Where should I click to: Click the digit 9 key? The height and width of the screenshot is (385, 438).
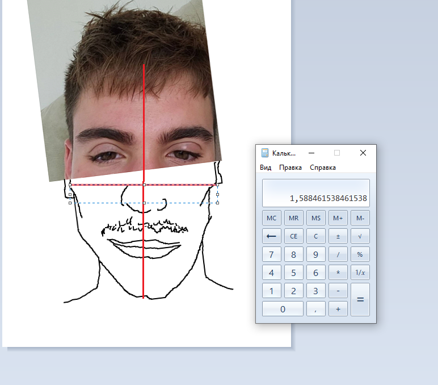(316, 254)
